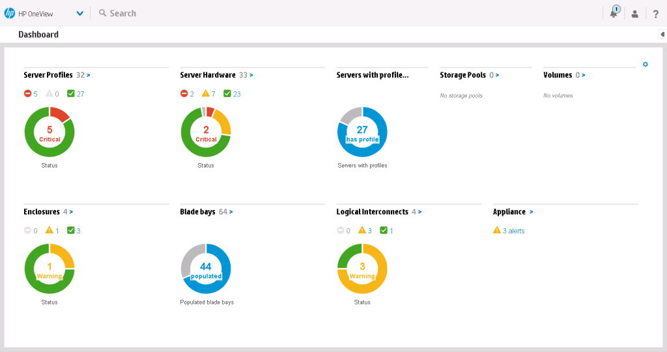Image resolution: width=667 pixels, height=352 pixels.
Task: Click the arrow beside Blade bays 64
Action: point(231,212)
